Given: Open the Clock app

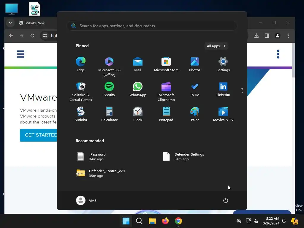Looking at the screenshot, I should tap(138, 114).
